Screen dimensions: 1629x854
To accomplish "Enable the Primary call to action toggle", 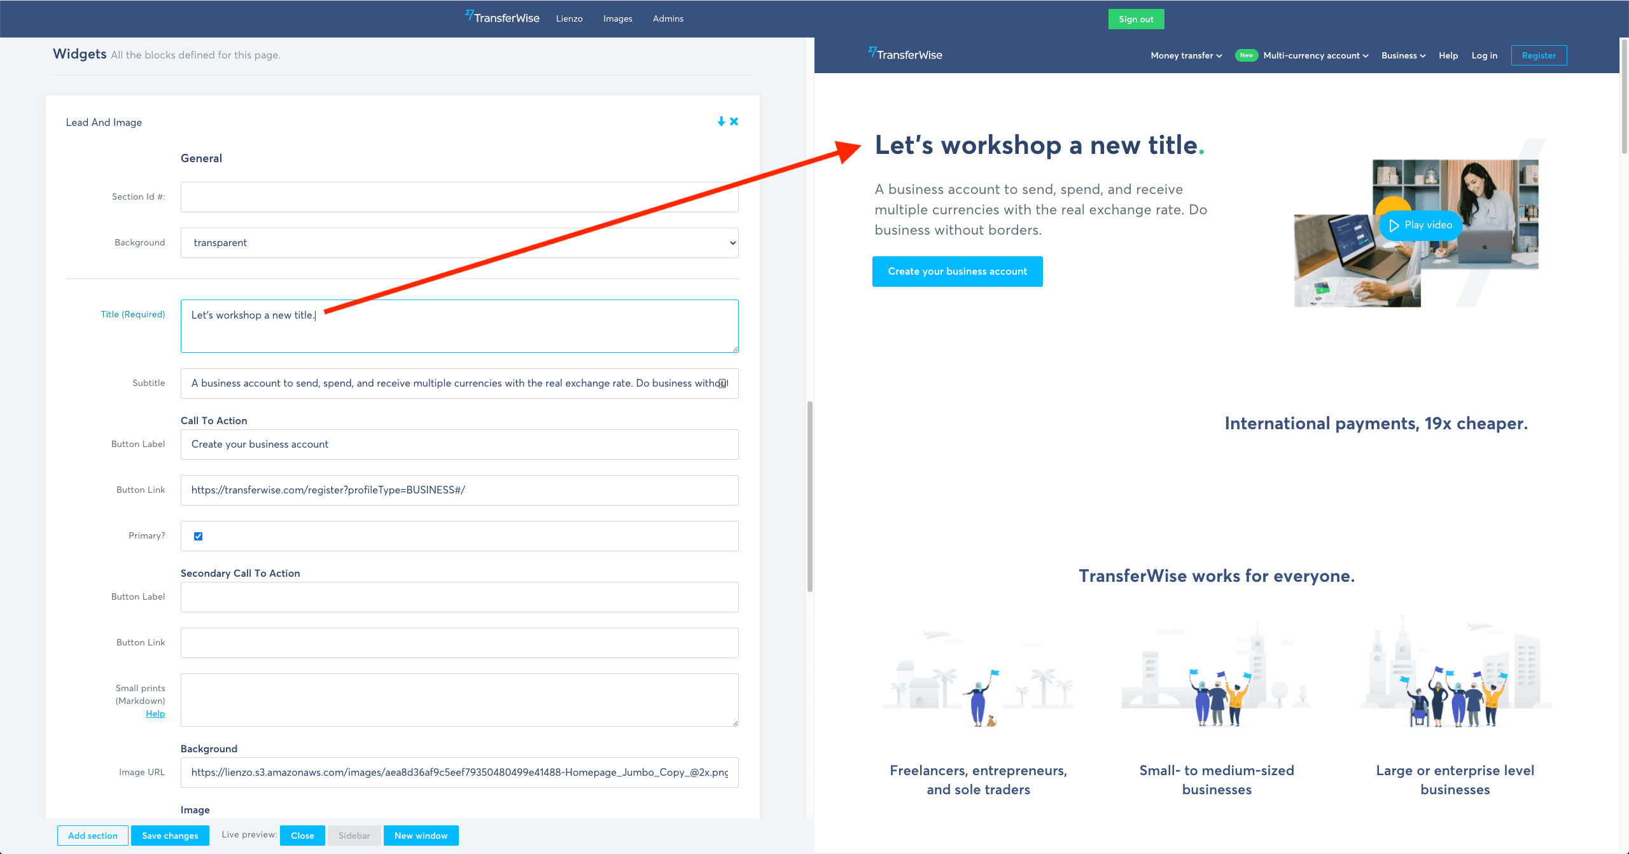I will (x=199, y=536).
